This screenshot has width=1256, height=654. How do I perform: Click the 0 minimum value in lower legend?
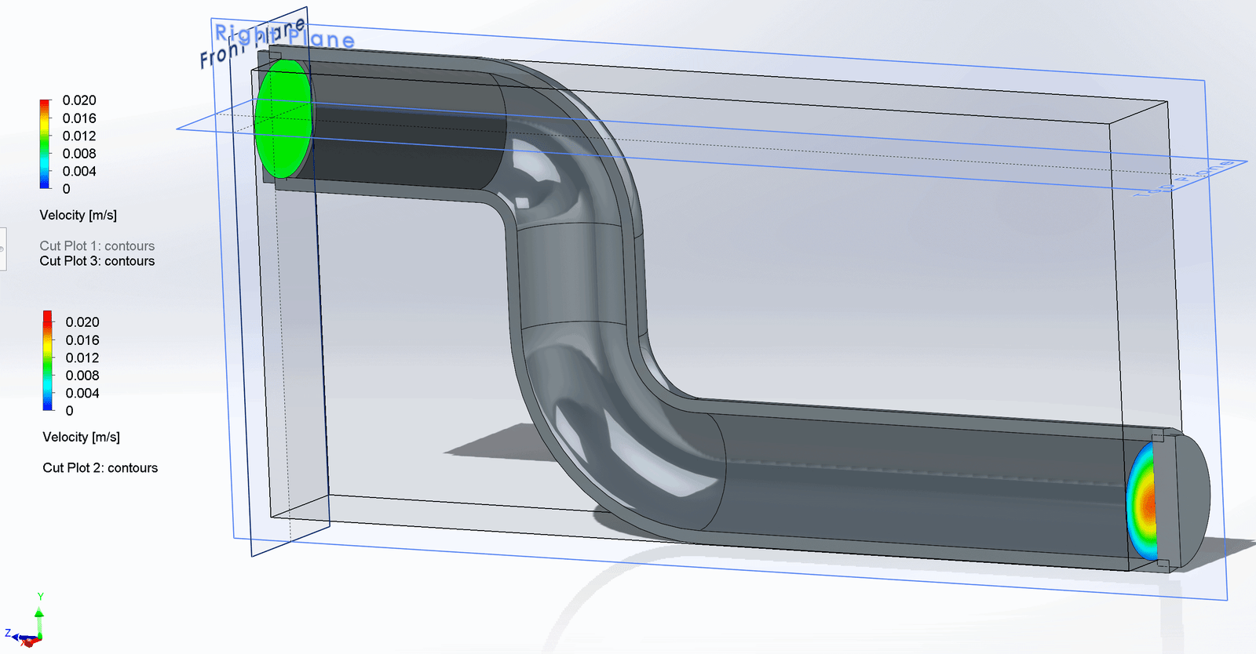(x=70, y=411)
